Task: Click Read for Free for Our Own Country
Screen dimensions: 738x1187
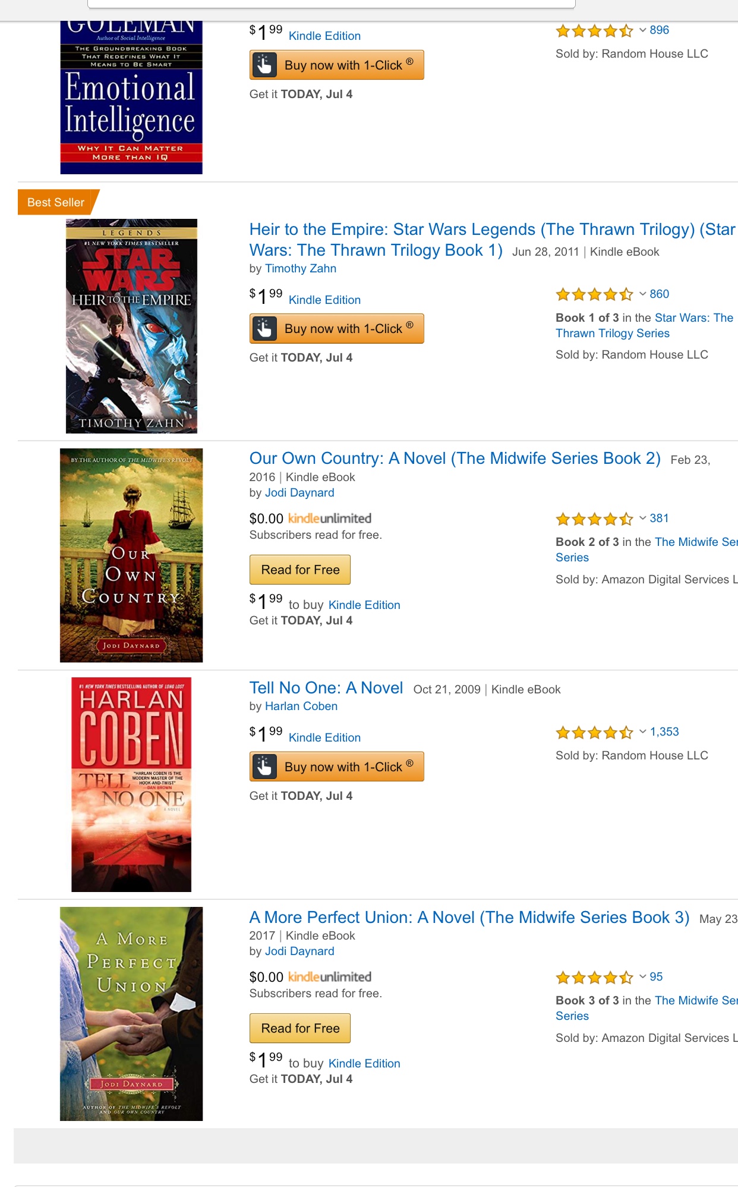Action: click(300, 570)
